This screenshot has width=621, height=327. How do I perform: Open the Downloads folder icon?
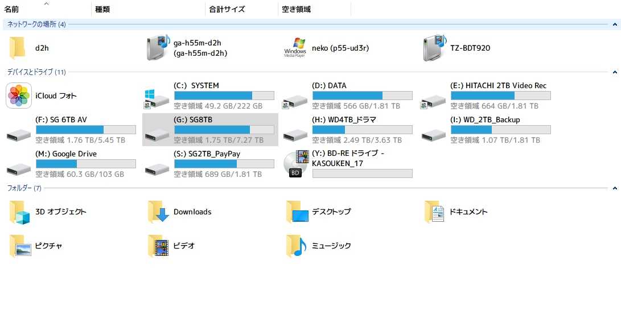[x=158, y=212]
